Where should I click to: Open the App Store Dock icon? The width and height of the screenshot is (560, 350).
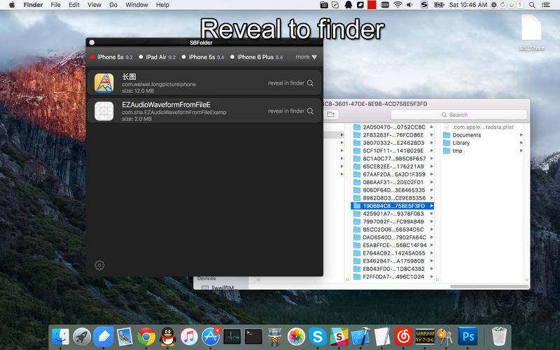click(x=211, y=337)
